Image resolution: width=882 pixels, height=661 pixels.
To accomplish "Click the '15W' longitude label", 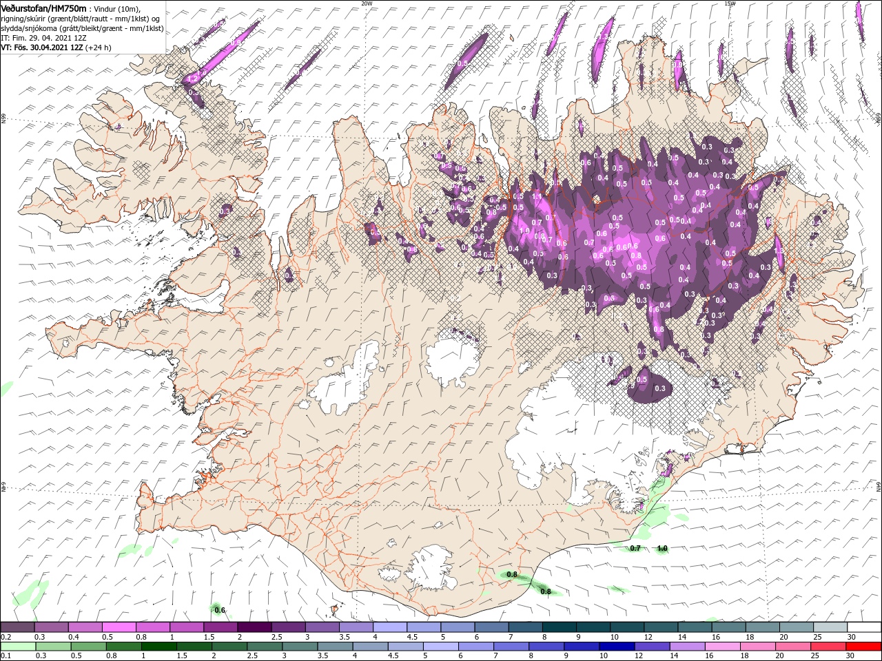I will [x=730, y=3].
